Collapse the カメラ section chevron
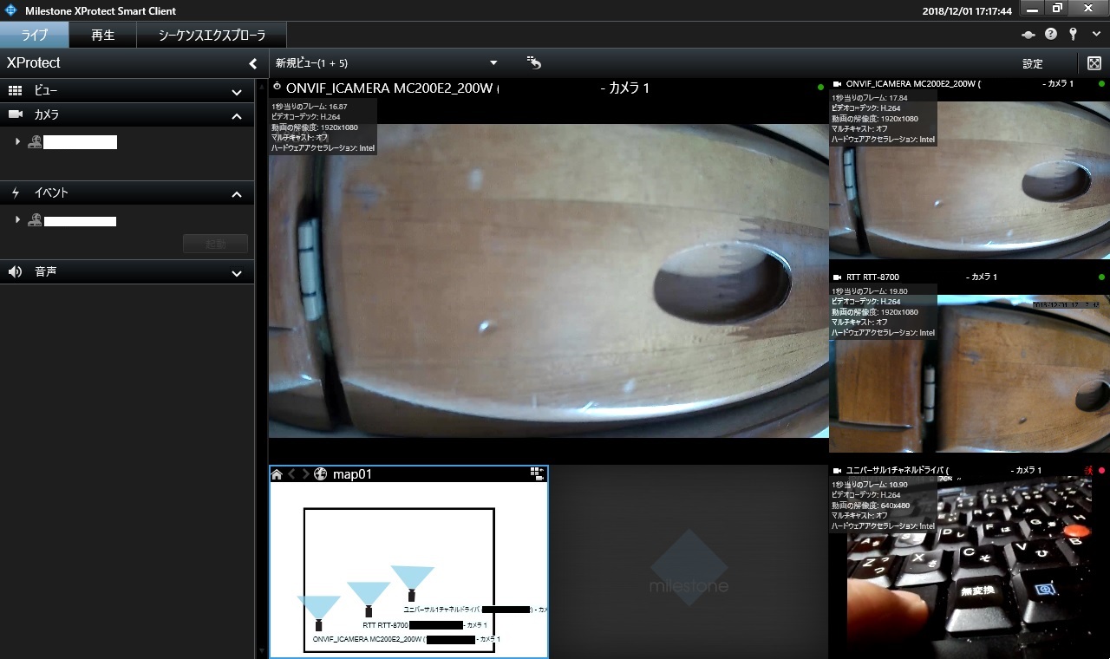The image size is (1110, 659). coord(237,116)
